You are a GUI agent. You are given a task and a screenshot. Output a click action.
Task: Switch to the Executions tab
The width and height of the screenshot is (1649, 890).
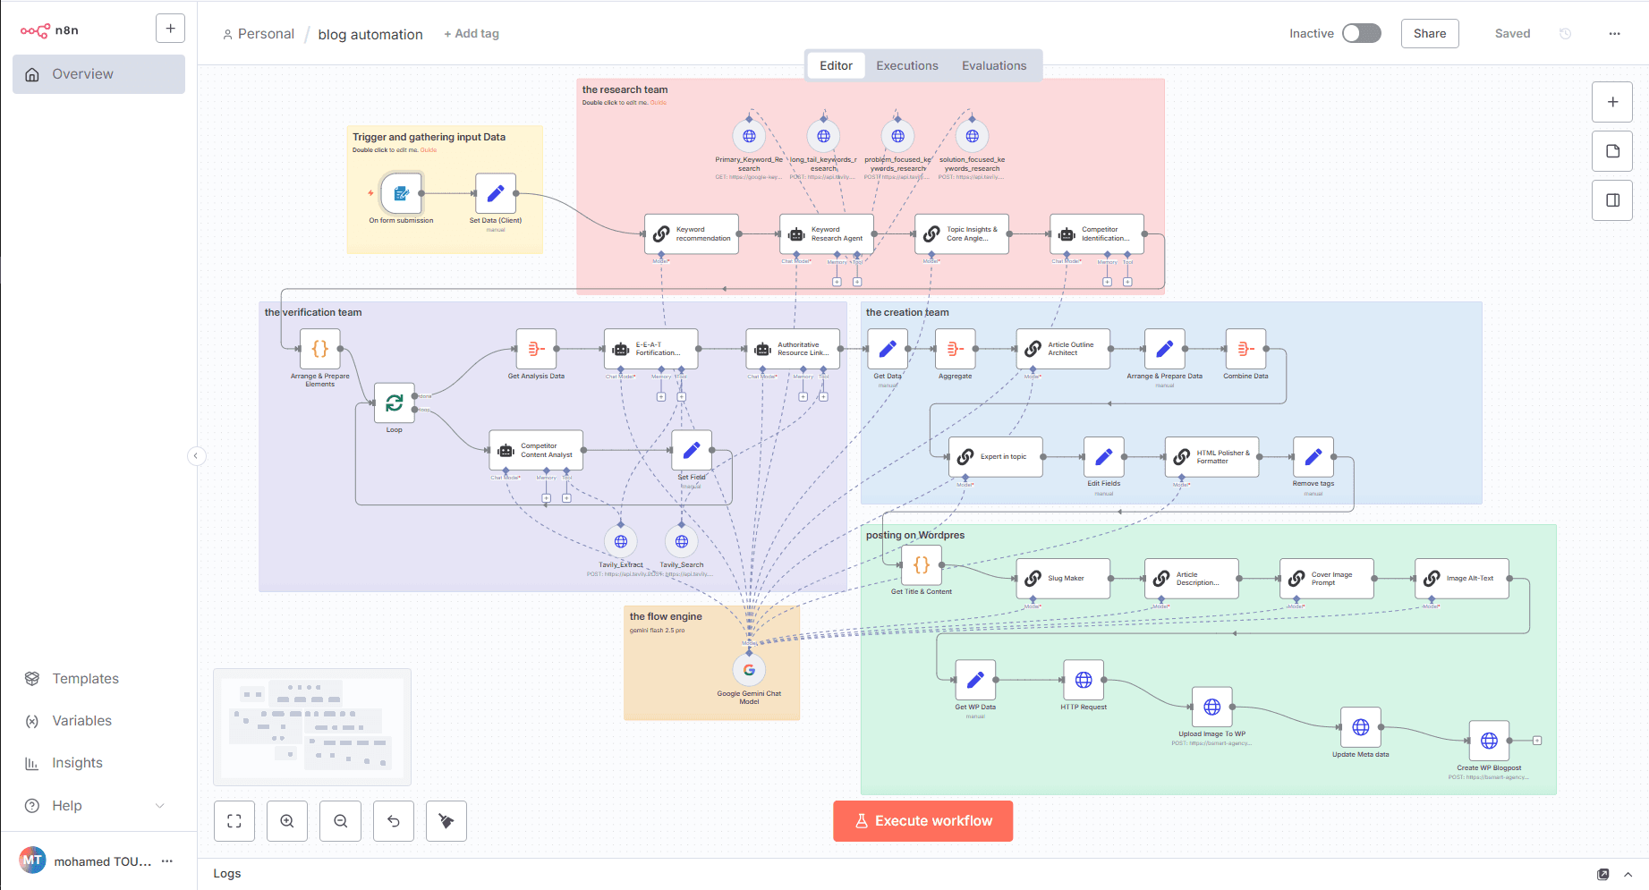pyautogui.click(x=906, y=66)
